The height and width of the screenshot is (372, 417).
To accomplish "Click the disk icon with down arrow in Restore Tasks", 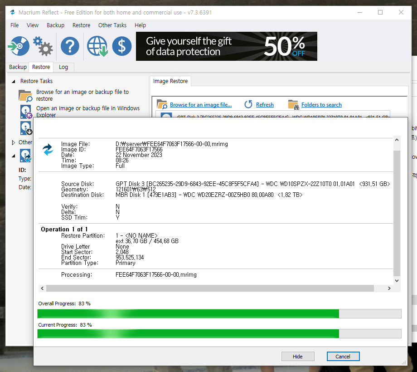I will [26, 128].
